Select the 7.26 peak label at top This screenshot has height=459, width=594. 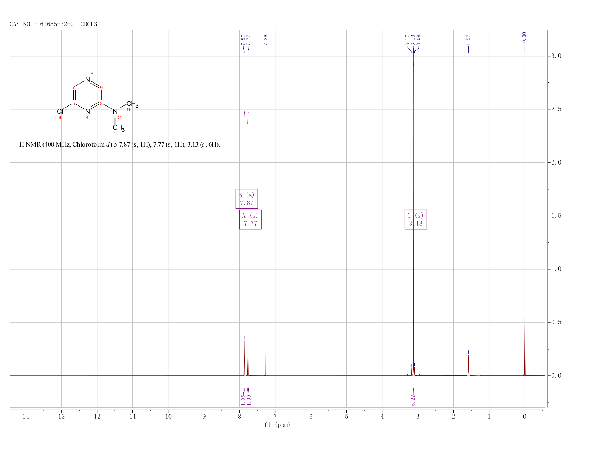coord(266,40)
